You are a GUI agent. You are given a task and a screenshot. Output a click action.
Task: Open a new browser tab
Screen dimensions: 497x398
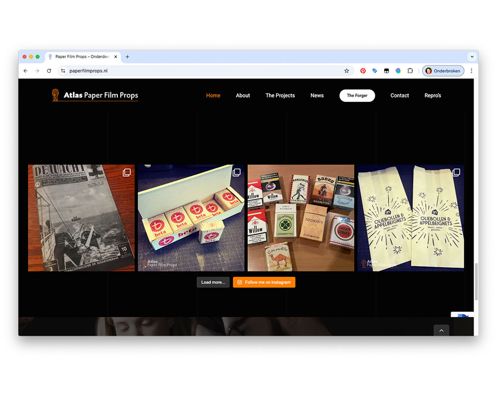coord(127,57)
